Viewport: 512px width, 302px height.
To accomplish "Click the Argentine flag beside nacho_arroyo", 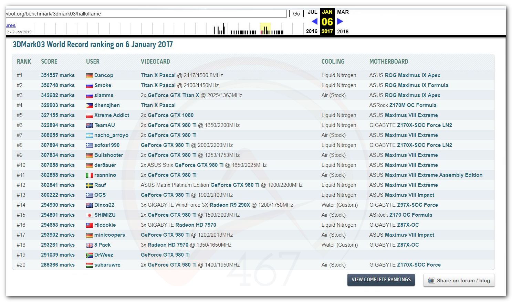I will point(89,136).
